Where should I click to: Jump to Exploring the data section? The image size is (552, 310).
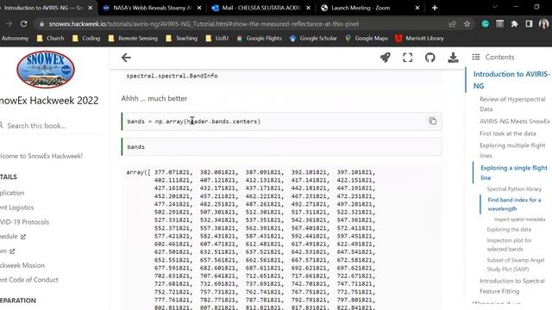point(509,229)
